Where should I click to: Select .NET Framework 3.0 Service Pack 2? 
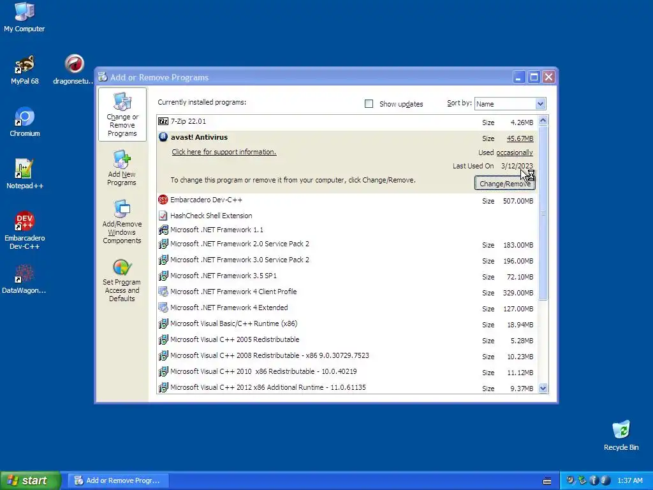(x=348, y=260)
